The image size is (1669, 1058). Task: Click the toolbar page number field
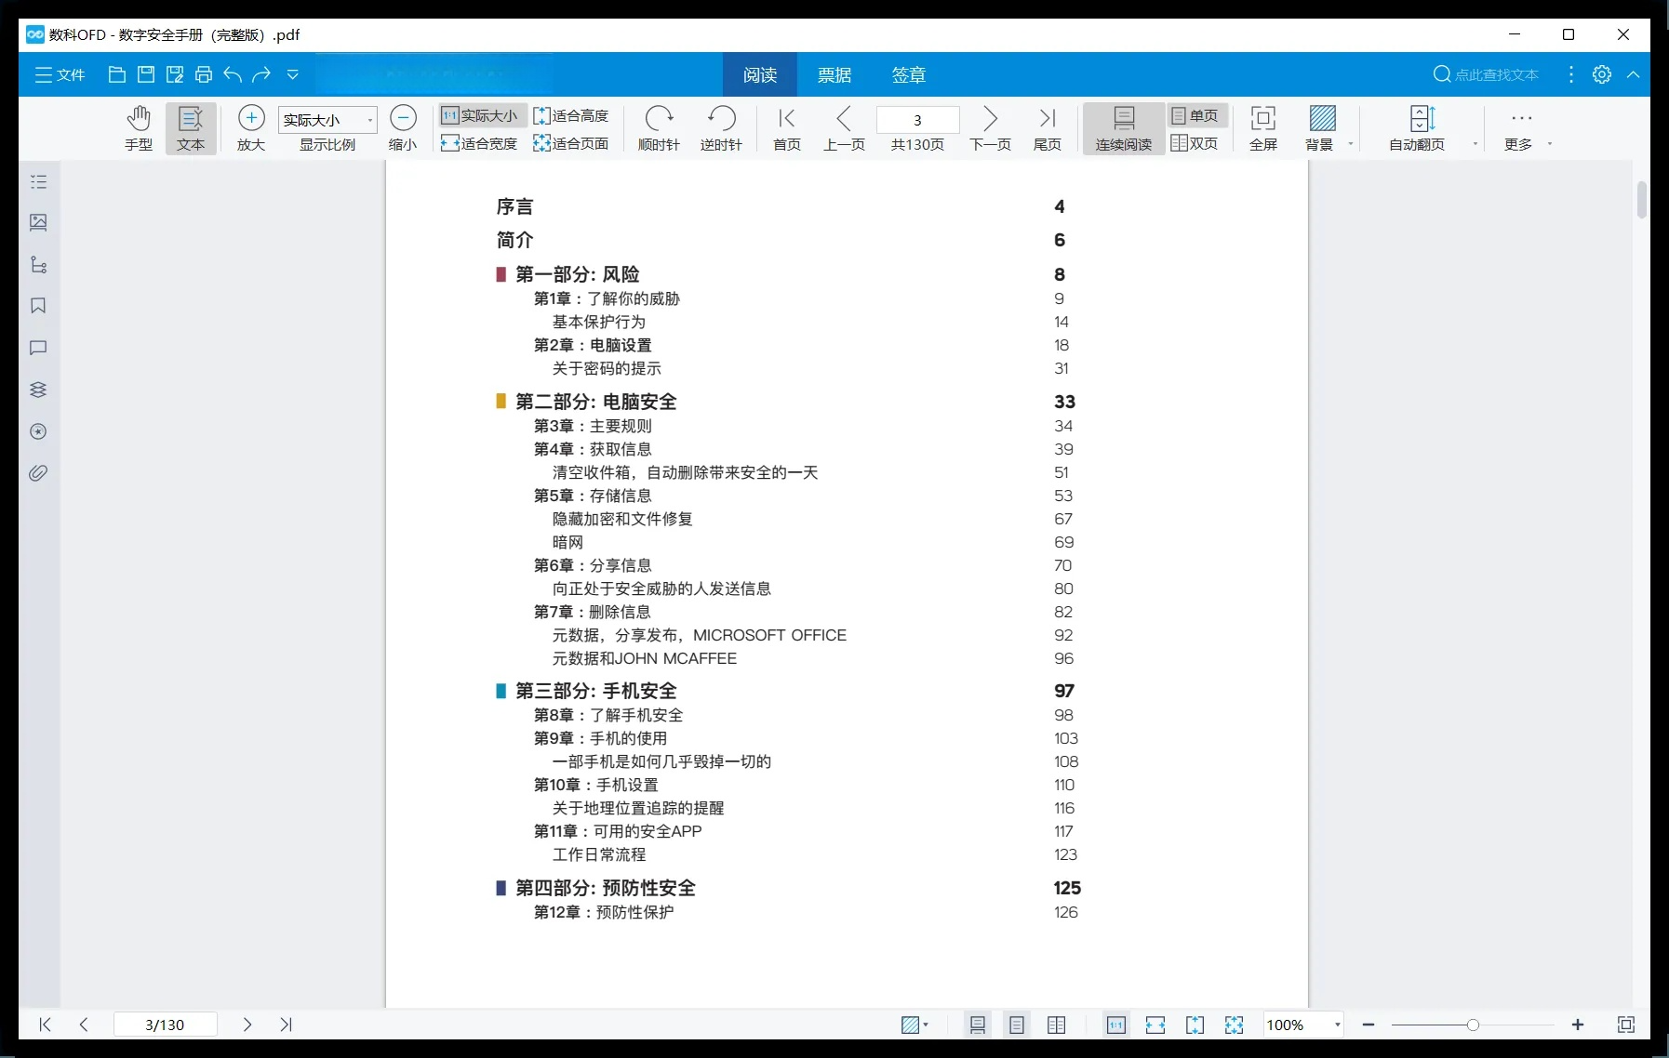click(x=917, y=120)
